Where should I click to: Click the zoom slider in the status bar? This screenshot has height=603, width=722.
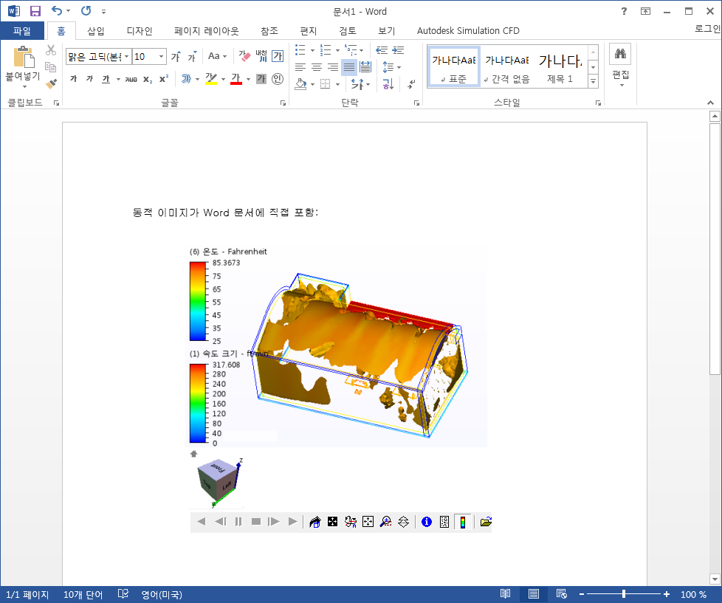624,594
